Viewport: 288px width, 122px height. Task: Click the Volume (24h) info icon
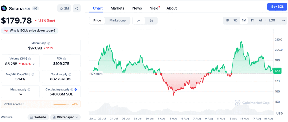pyautogui.click(x=30, y=59)
